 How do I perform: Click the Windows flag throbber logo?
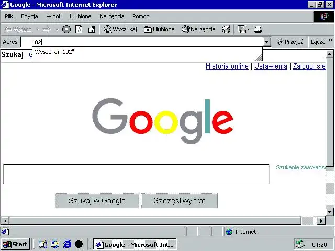pyautogui.click(x=324, y=17)
